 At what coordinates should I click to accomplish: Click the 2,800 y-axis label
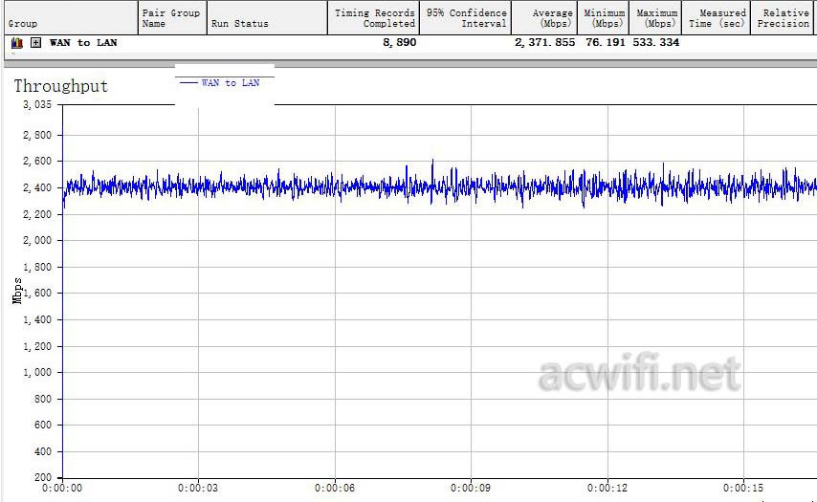(37, 135)
